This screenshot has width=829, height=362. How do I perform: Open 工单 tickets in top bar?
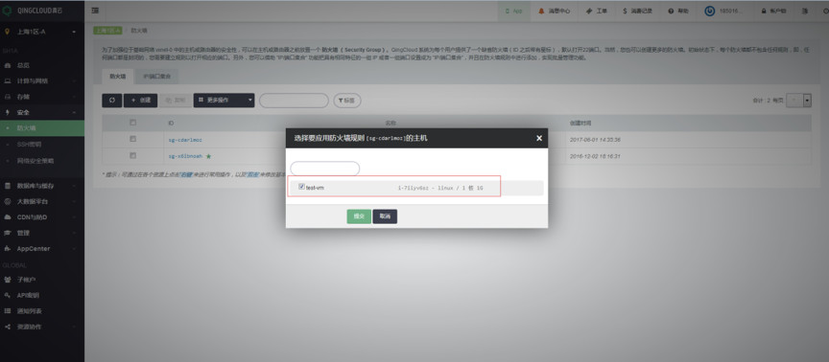[597, 11]
